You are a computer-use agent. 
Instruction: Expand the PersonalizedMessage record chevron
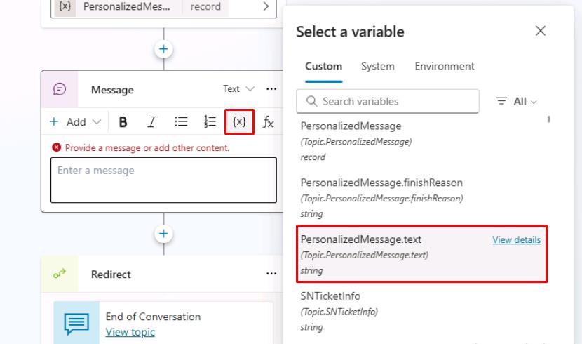click(266, 6)
